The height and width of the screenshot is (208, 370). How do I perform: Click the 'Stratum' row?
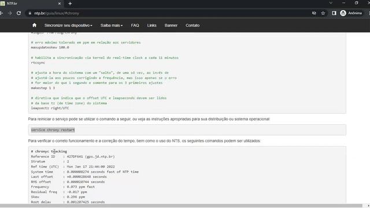(50, 162)
